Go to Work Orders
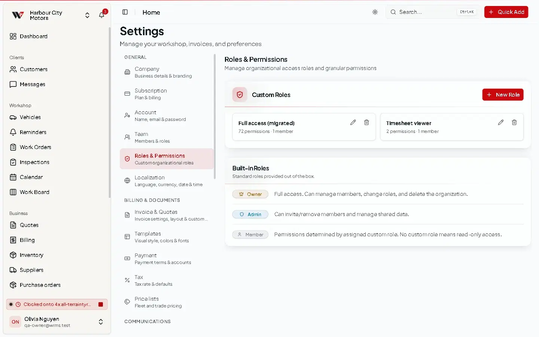Viewport: 539px width, 337px height. pyautogui.click(x=56, y=147)
